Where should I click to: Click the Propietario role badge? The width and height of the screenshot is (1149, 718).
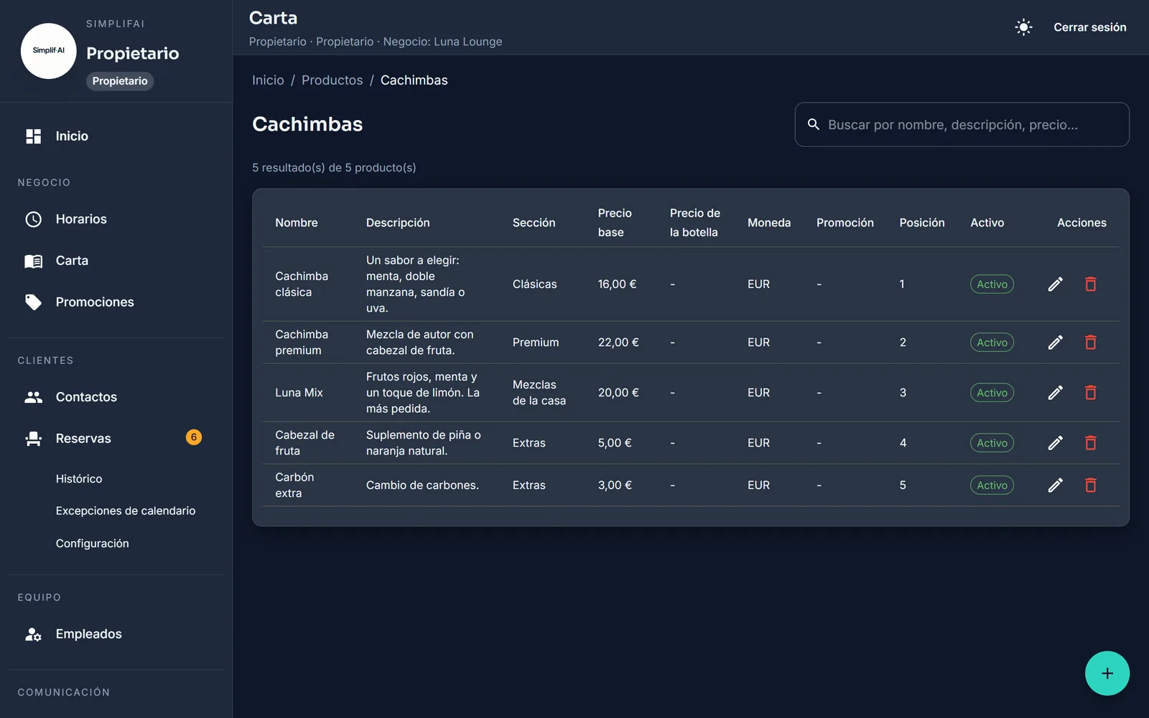tap(120, 81)
